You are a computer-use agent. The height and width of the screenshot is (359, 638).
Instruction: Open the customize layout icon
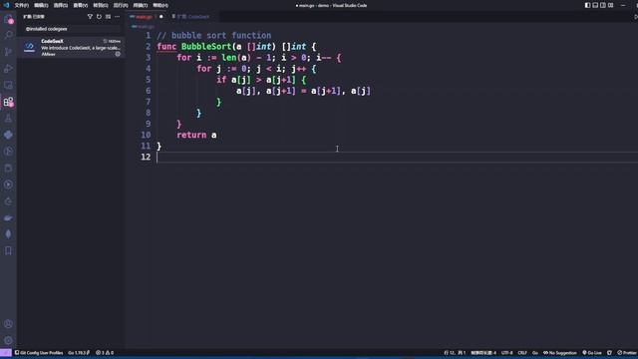pyautogui.click(x=611, y=5)
